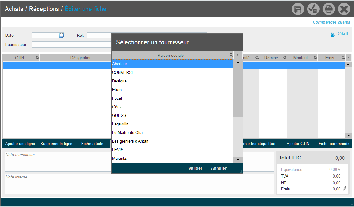
Task: Click the search icon in GTIN column
Action: (38, 58)
